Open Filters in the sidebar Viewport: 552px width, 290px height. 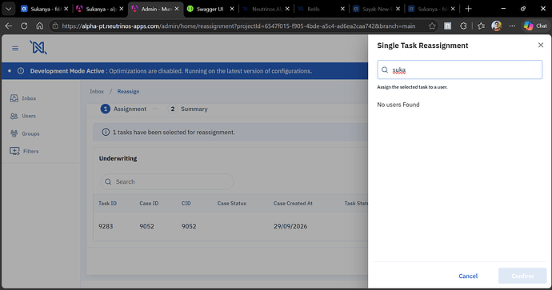click(24, 151)
